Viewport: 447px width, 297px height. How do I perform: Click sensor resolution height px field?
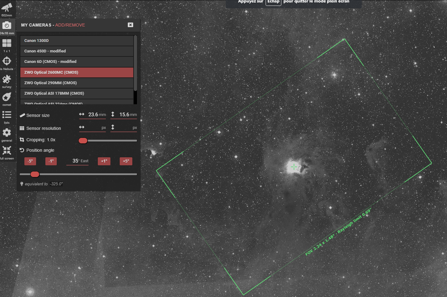click(124, 128)
